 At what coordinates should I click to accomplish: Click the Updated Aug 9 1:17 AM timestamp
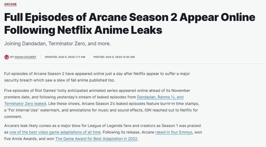coord(65,57)
